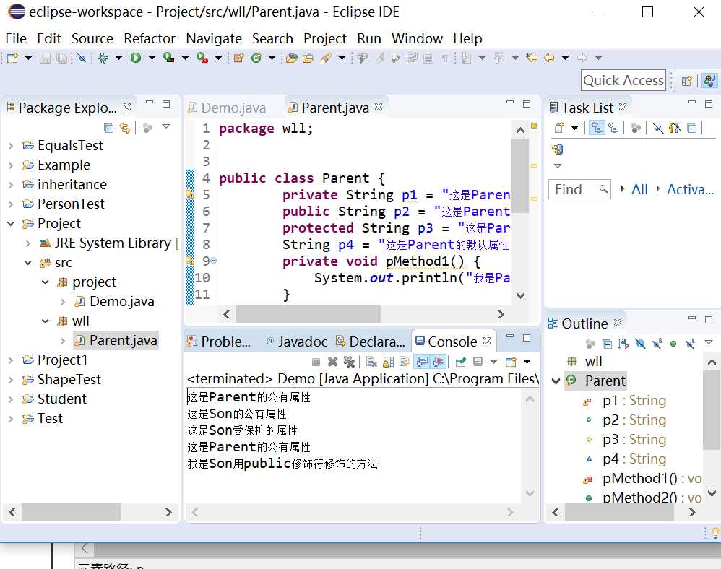Click Remove All Terminated Launches in Console

coord(349,362)
